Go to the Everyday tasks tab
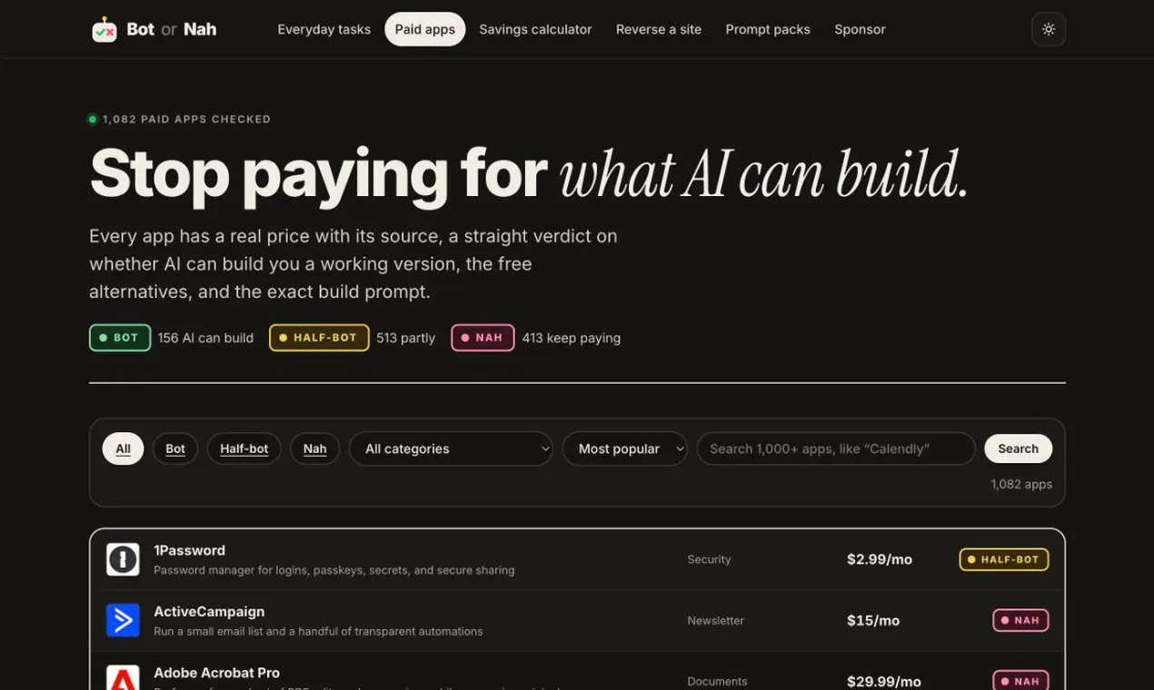This screenshot has height=690, width=1154. 324,29
